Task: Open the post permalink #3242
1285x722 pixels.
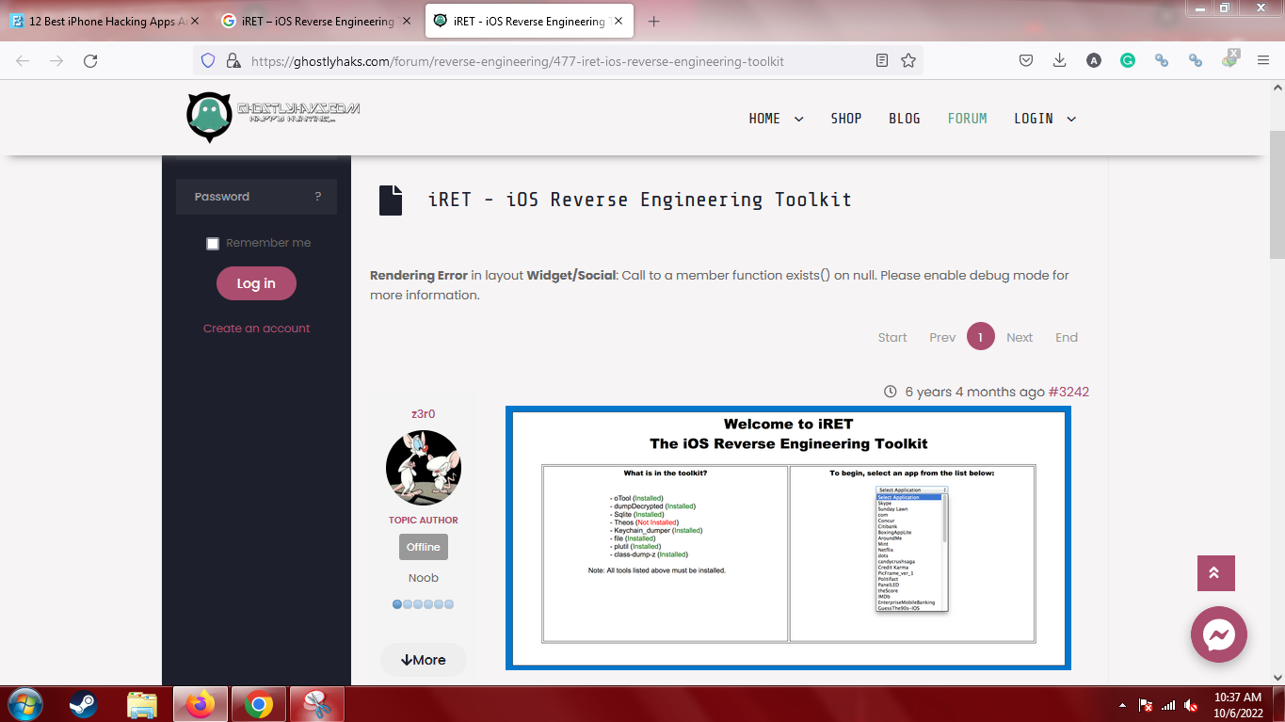Action: pos(1068,392)
